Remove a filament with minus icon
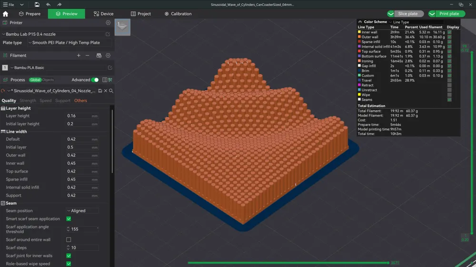Viewport: 476px width, 267px height. click(x=88, y=56)
